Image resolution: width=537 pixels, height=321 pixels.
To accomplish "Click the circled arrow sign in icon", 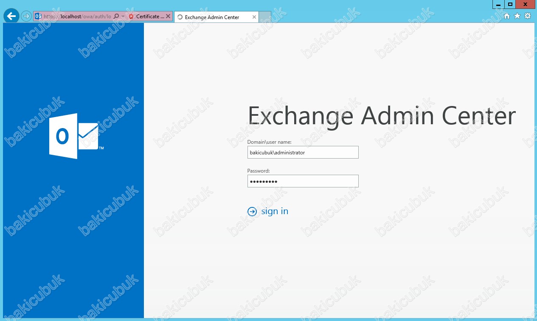I will [x=252, y=212].
